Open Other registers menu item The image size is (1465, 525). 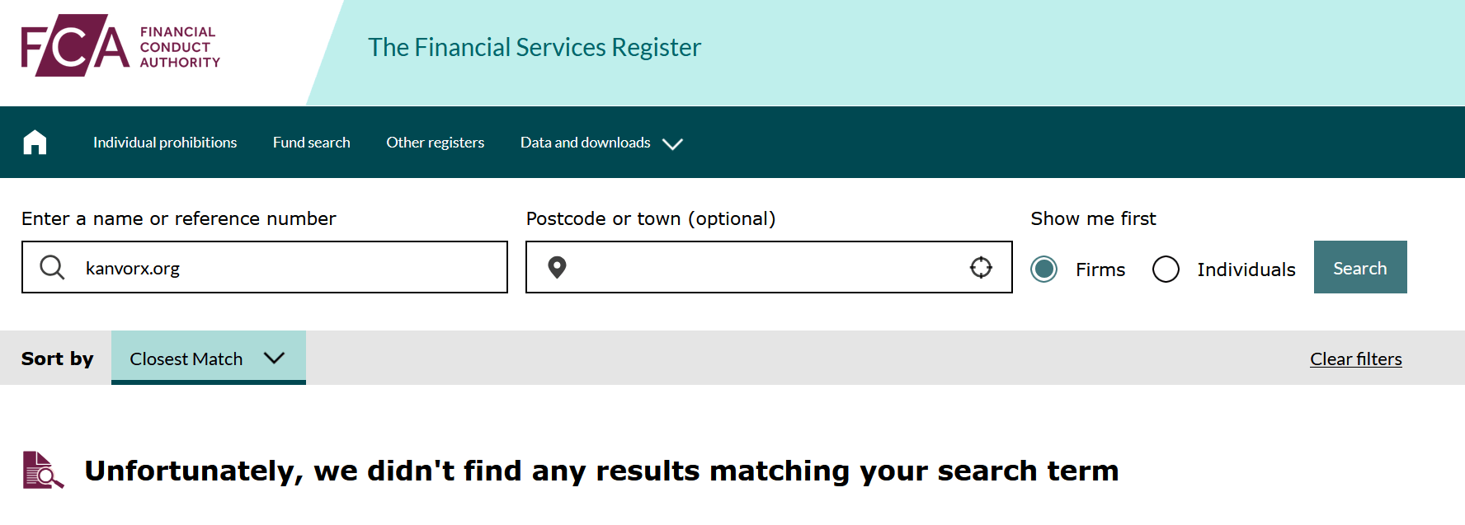coord(435,143)
